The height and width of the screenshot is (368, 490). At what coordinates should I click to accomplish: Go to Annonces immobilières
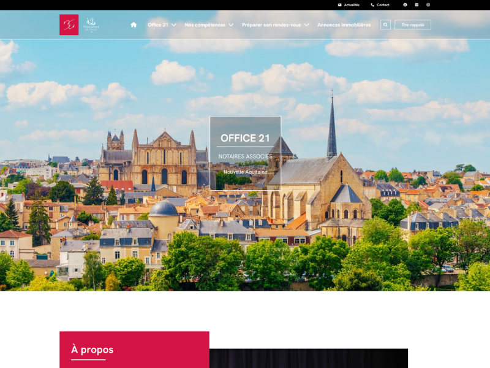(344, 25)
